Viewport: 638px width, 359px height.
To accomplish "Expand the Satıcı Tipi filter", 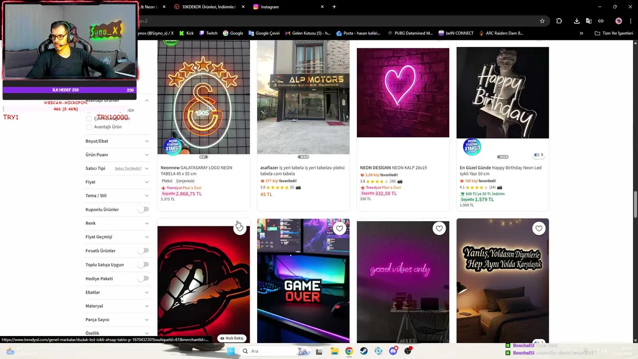I will point(147,169).
